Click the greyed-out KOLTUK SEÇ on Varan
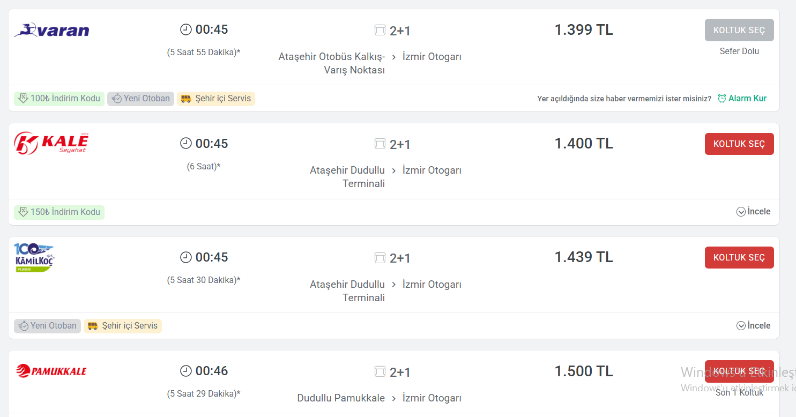Image resolution: width=796 pixels, height=417 pixels. coord(739,31)
